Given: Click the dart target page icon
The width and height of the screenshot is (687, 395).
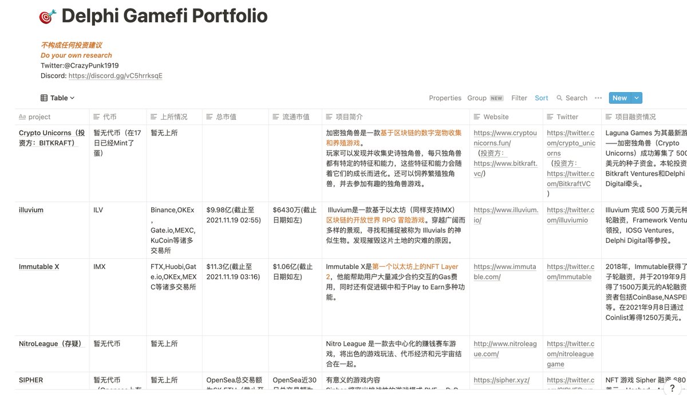Looking at the screenshot, I should 48,17.
